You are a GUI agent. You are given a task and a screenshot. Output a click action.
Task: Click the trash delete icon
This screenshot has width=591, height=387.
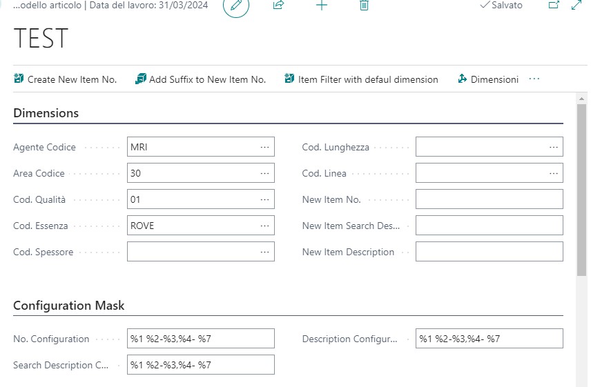(x=365, y=6)
